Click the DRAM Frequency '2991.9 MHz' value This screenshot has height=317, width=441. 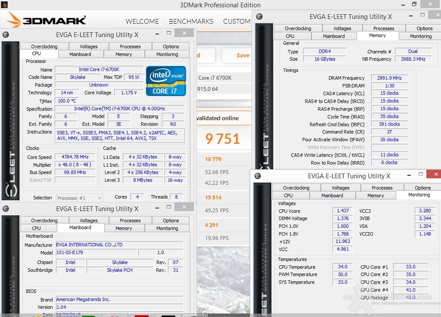(389, 78)
